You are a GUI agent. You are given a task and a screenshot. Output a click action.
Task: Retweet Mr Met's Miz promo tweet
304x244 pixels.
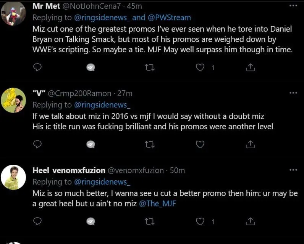[145, 67]
